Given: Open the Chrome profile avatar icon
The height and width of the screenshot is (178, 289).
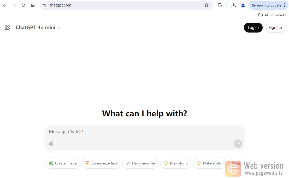Looking at the screenshot, I should coord(243,5).
